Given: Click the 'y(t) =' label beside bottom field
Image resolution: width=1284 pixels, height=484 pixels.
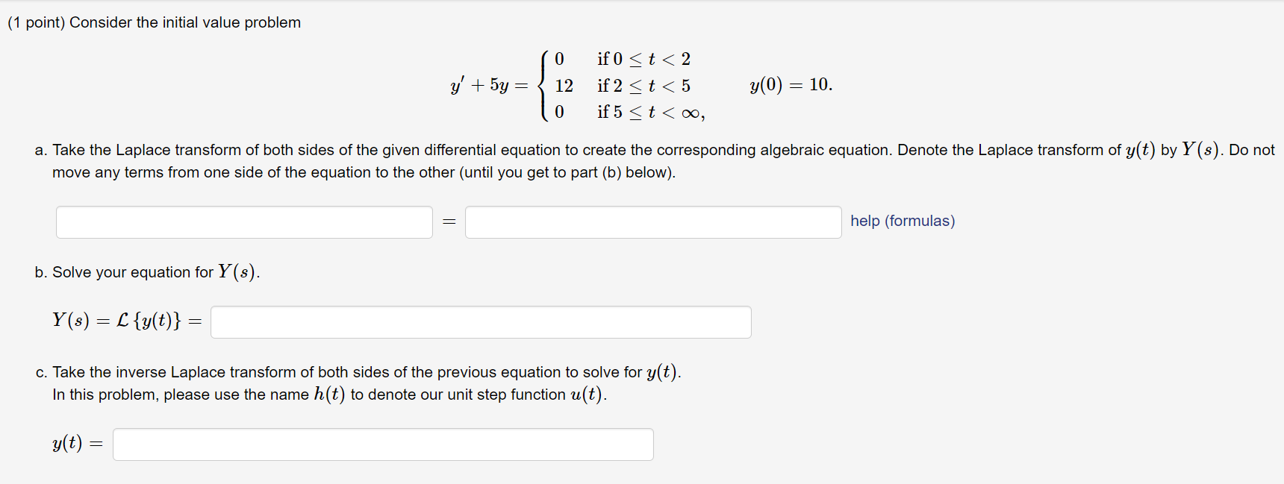Looking at the screenshot, I should pos(78,443).
